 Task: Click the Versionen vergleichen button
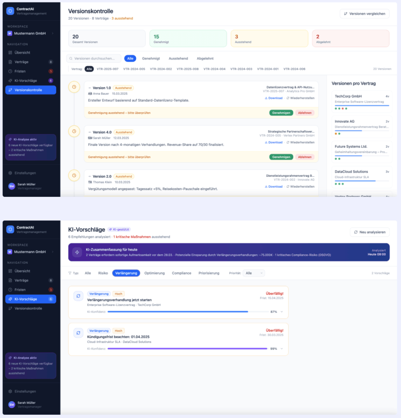tap(364, 13)
